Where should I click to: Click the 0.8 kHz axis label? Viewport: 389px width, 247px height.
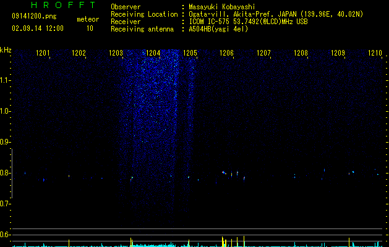point(5,173)
